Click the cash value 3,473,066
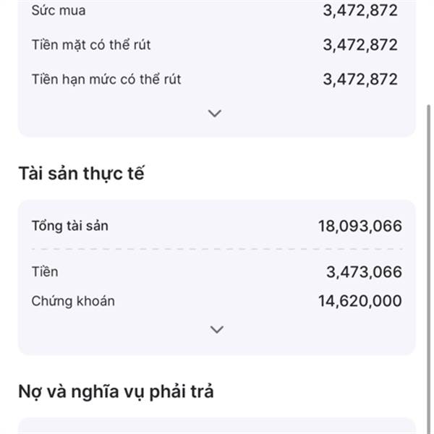 coord(365,272)
